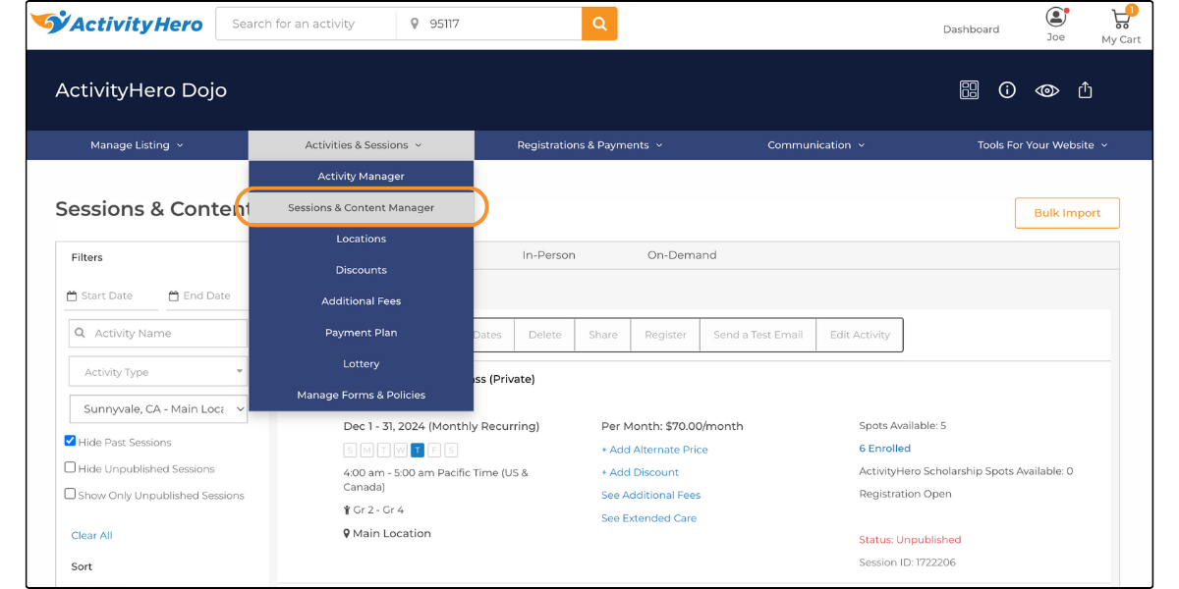Click the share upload icon in header
This screenshot has height=589, width=1179.
pyautogui.click(x=1085, y=90)
